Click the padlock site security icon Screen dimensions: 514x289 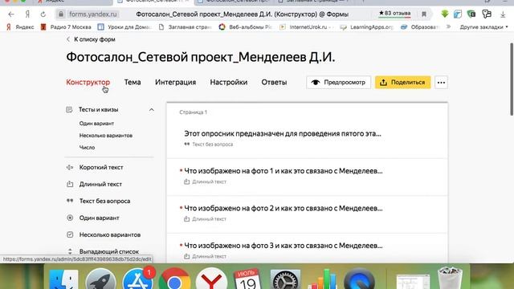61,14
